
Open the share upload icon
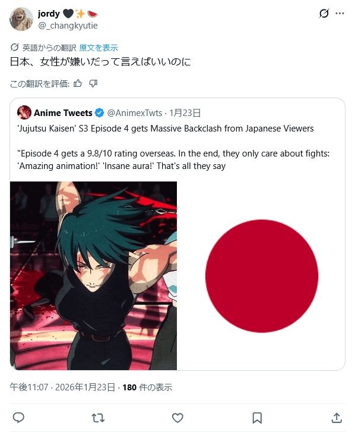pyautogui.click(x=337, y=418)
